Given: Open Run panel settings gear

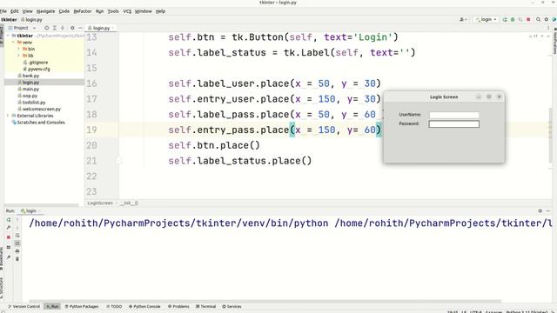Looking at the screenshot, I should click(x=540, y=210).
